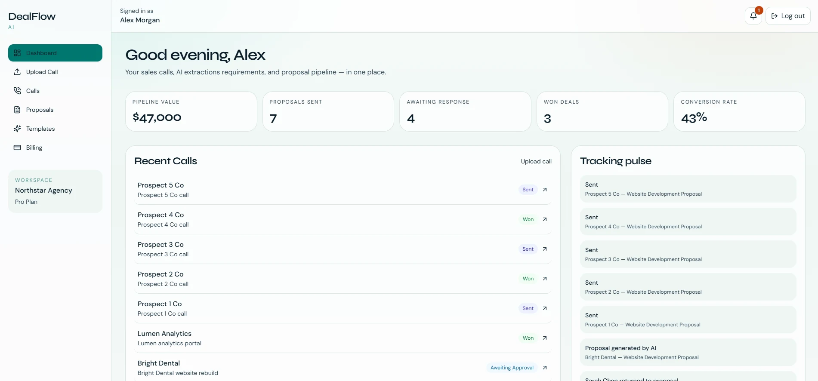Click the Templates sparkle icon in sidebar

point(17,129)
